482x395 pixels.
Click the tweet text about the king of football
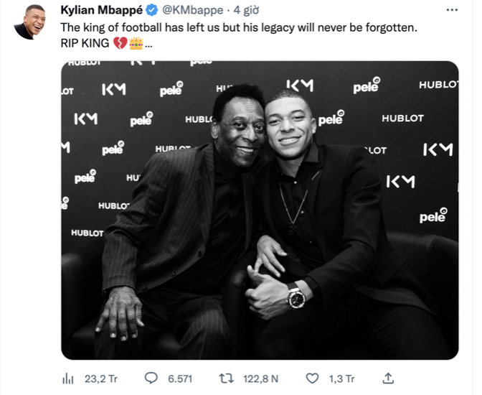pos(237,27)
